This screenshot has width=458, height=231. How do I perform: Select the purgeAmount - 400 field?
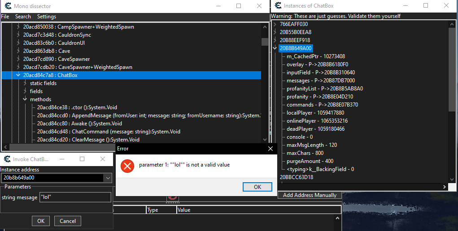point(310,161)
